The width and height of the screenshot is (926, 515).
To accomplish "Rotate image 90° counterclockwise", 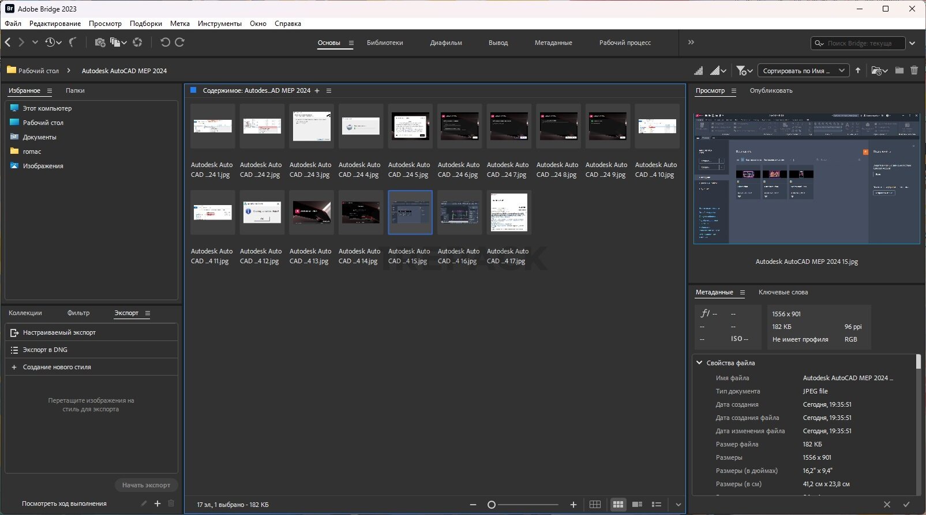I will 165,42.
